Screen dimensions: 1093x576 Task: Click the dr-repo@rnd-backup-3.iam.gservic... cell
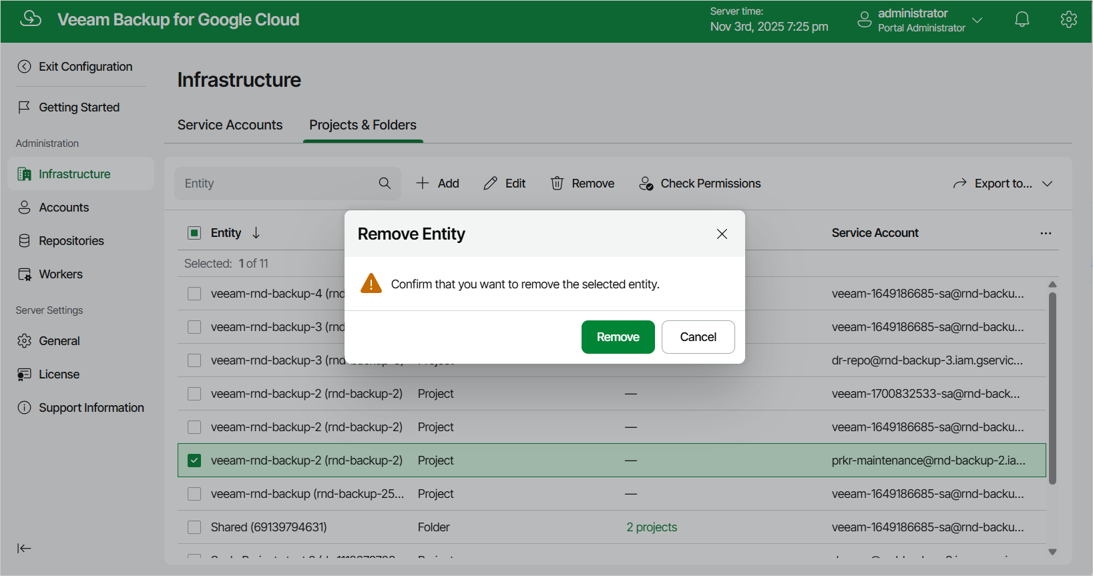(x=927, y=360)
